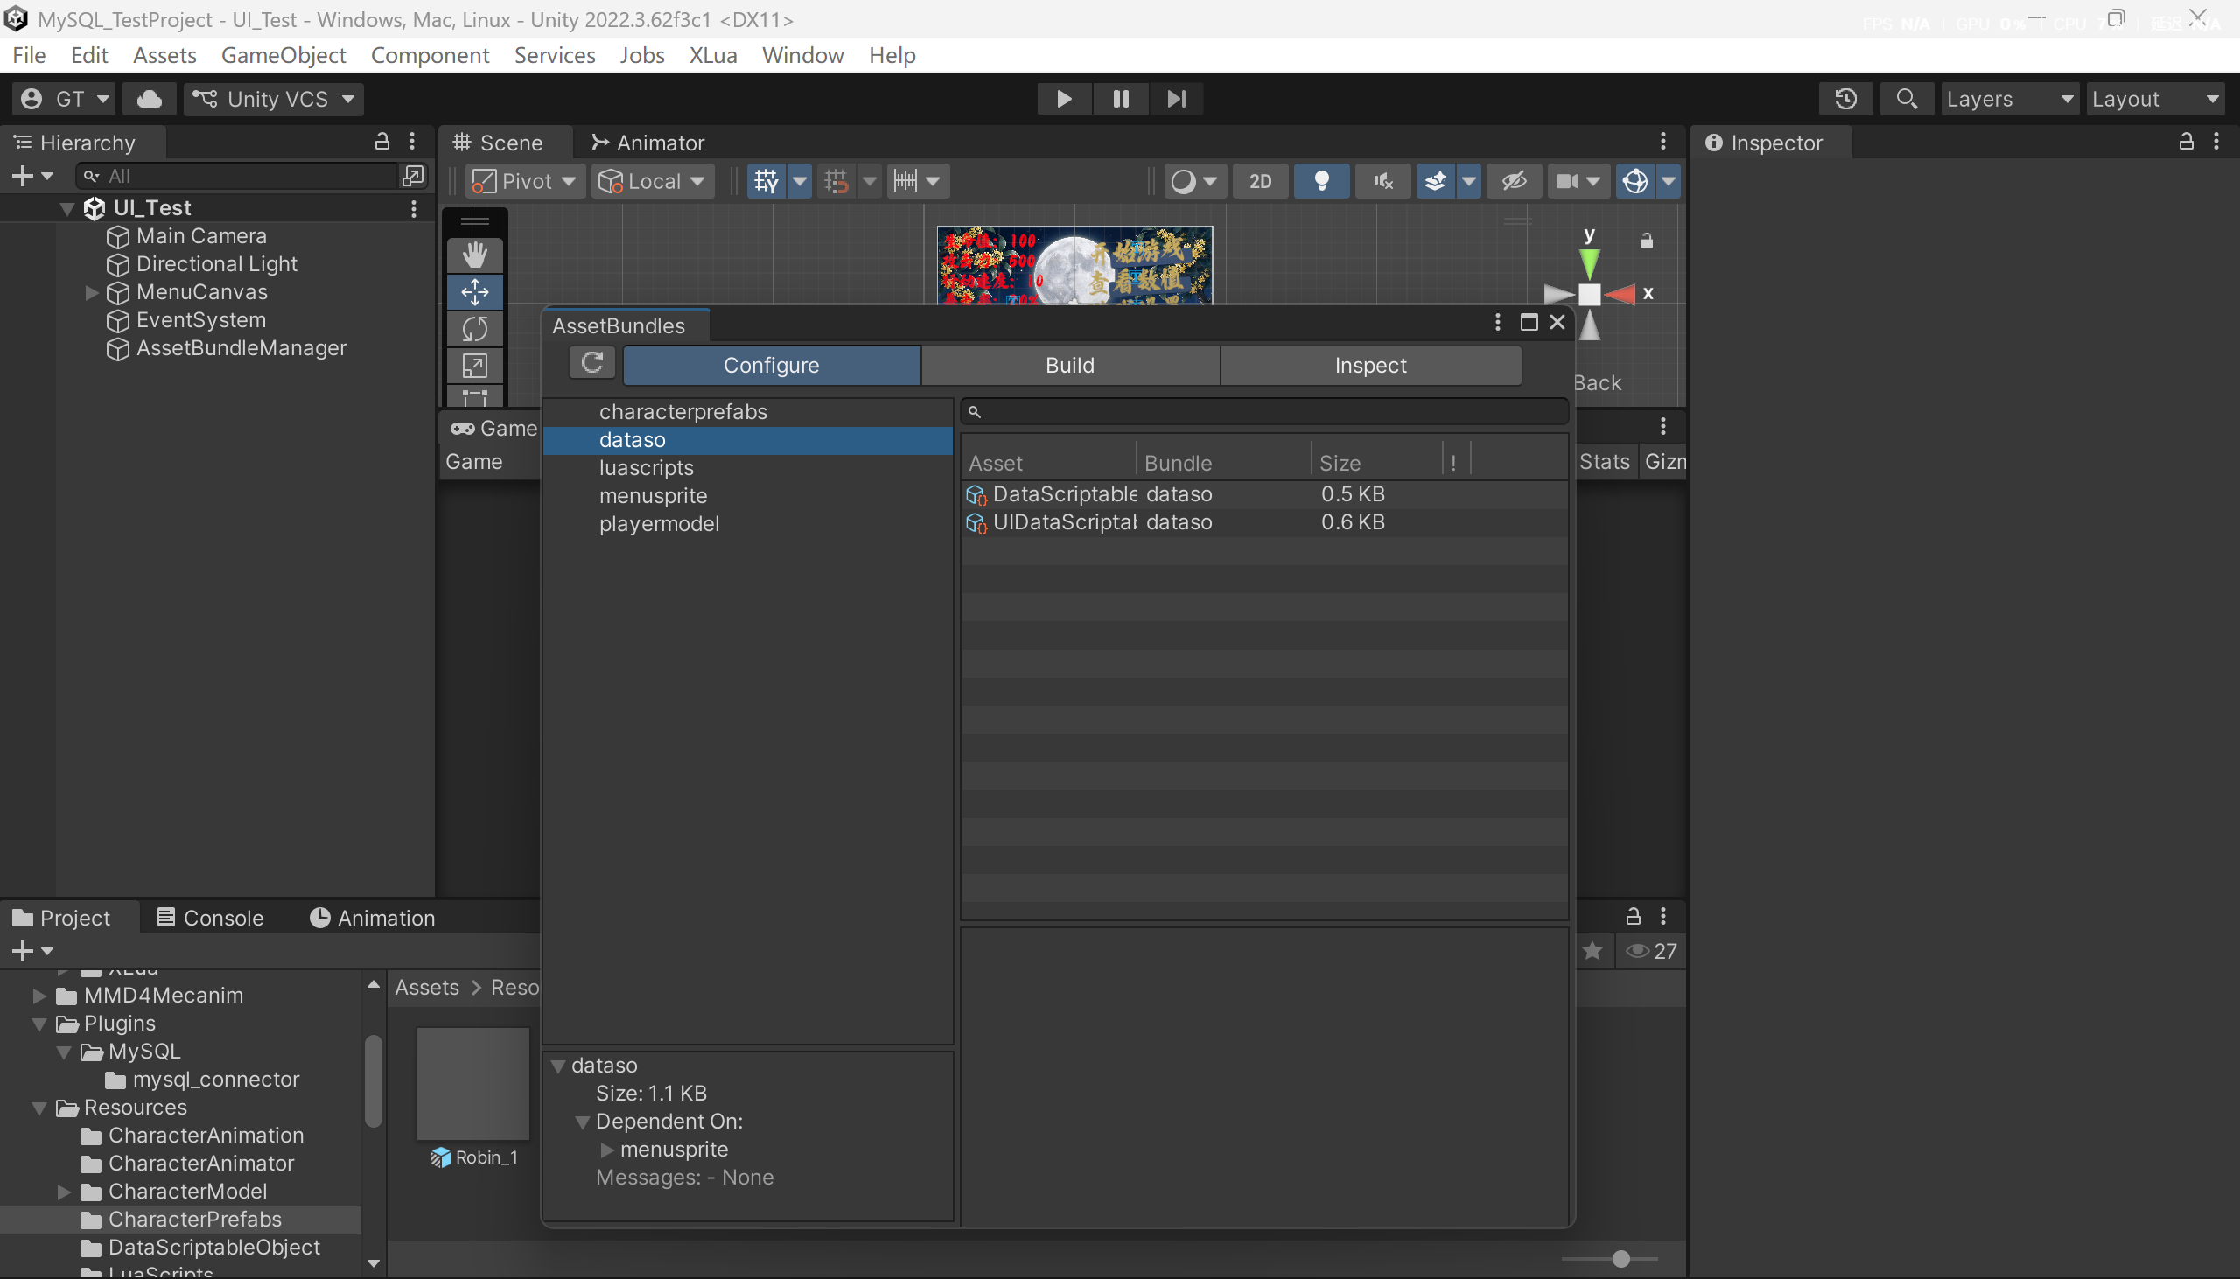Expand MenuCanvas in Hierarchy
The height and width of the screenshot is (1279, 2240).
point(90,292)
